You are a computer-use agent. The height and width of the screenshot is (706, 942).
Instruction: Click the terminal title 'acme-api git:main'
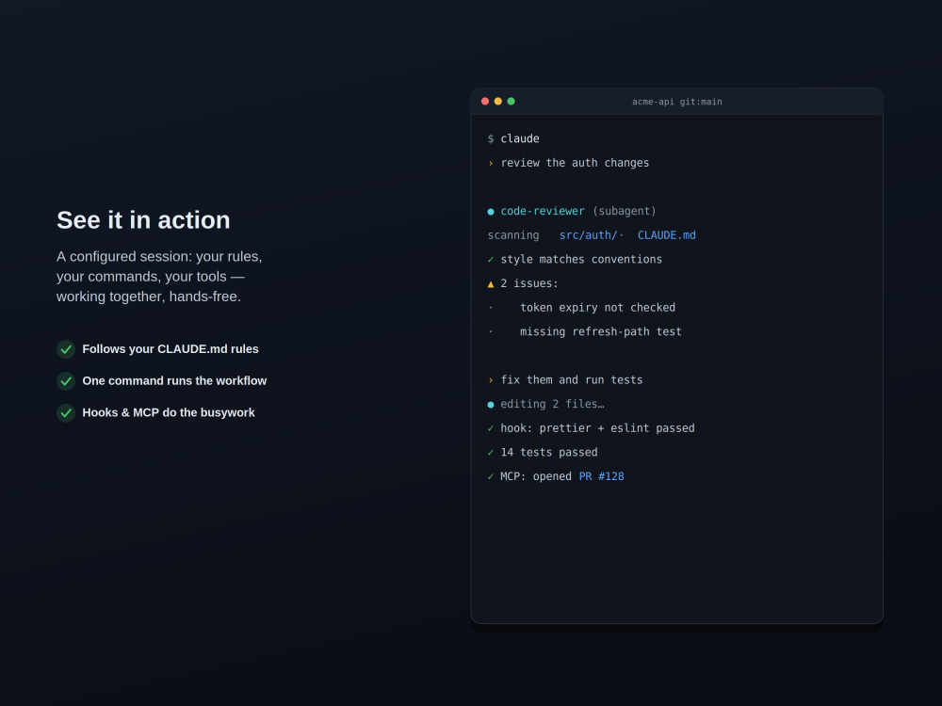pyautogui.click(x=677, y=102)
